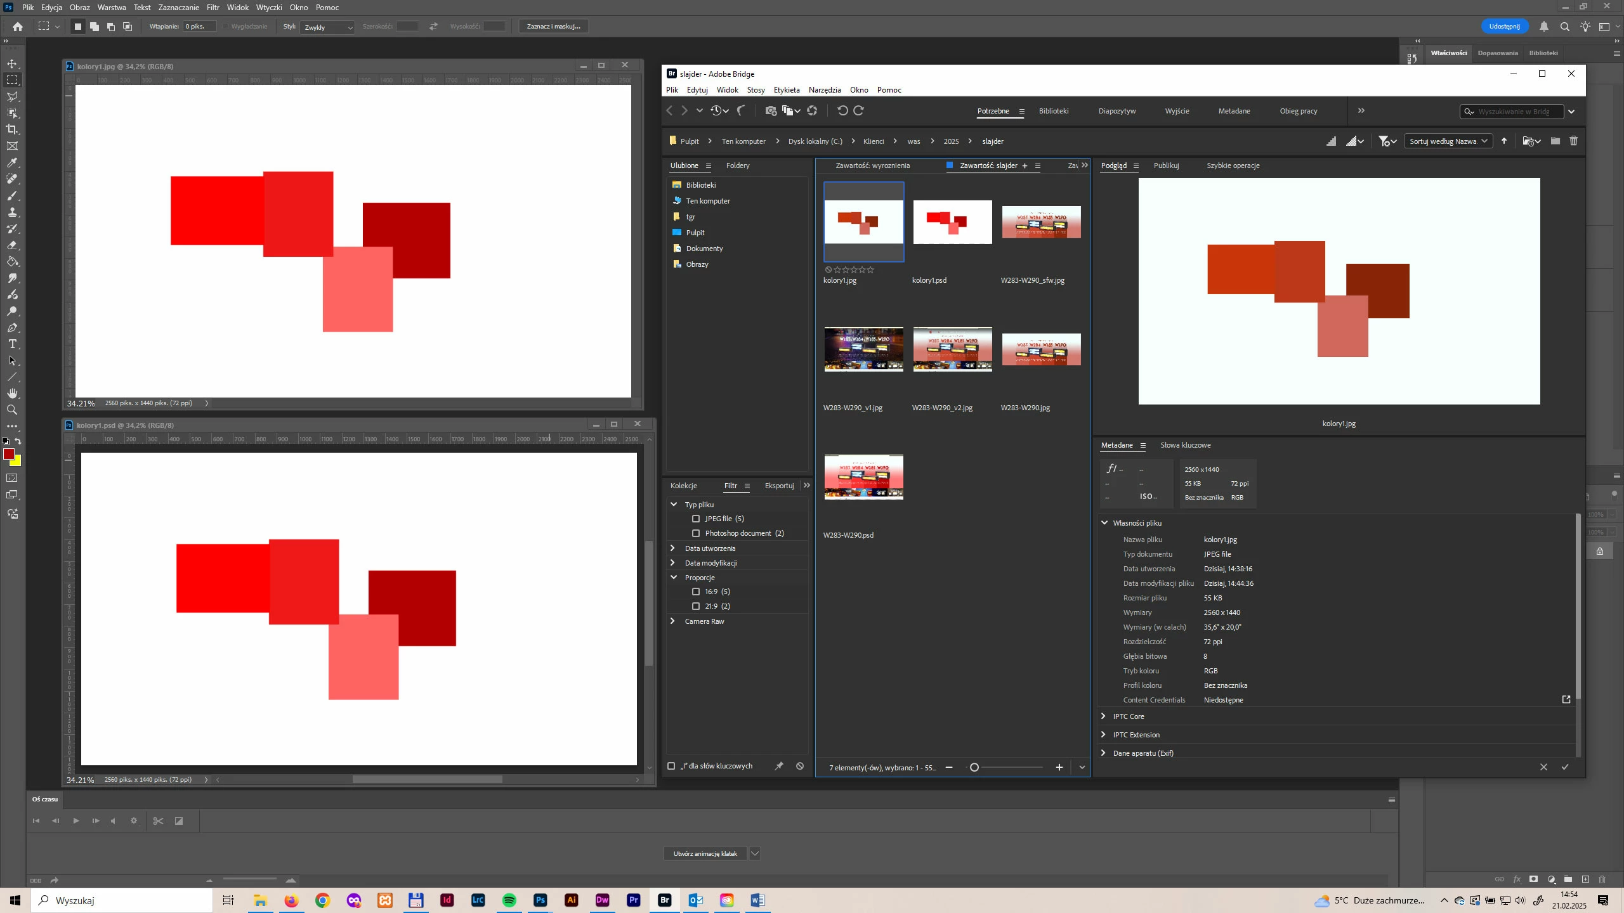The width and height of the screenshot is (1624, 913).
Task: Open the Sortuj według Nazwa dropdown
Action: pyautogui.click(x=1448, y=141)
